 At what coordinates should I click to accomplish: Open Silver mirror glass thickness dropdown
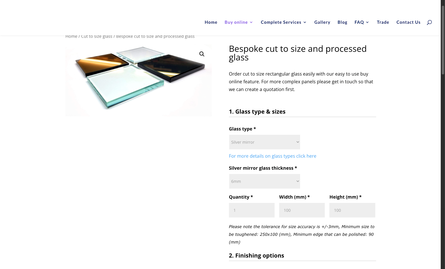[x=265, y=181]
